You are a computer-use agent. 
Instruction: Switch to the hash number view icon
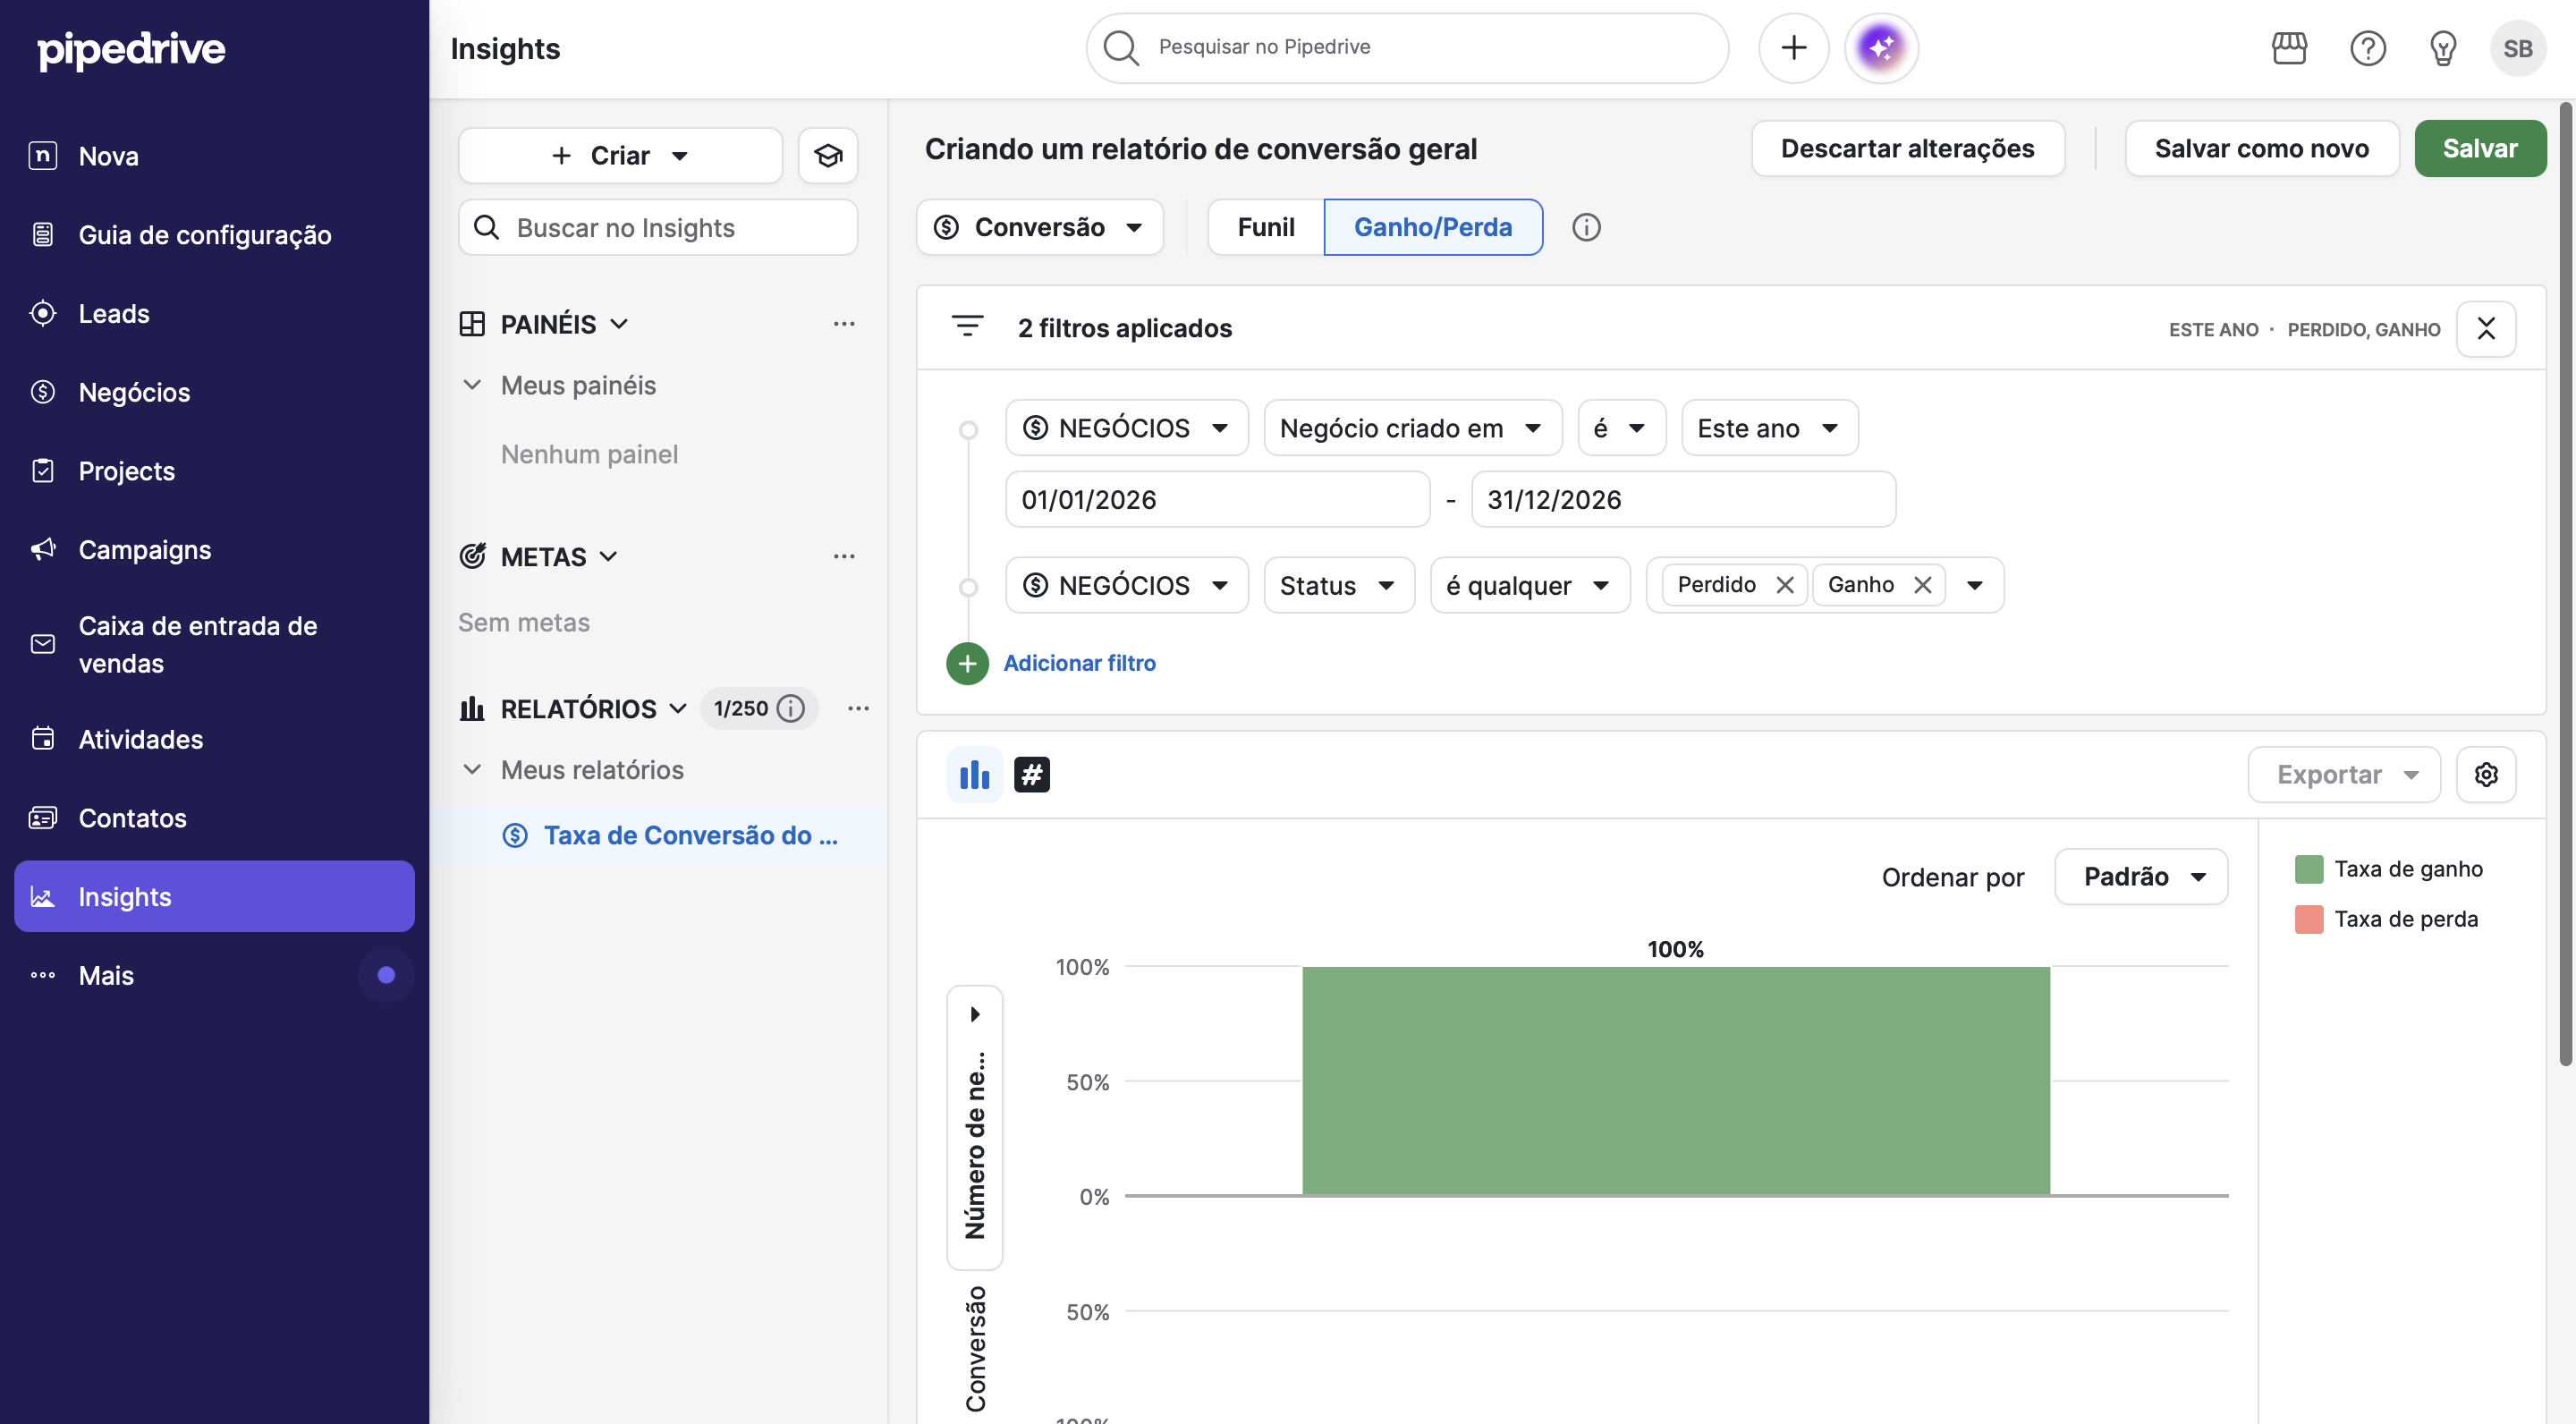pos(1031,774)
